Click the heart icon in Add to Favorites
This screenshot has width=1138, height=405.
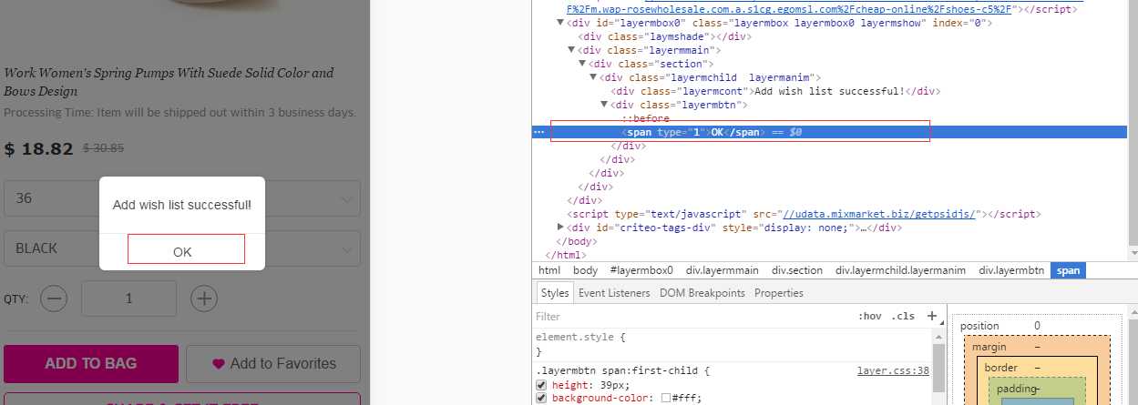point(219,364)
